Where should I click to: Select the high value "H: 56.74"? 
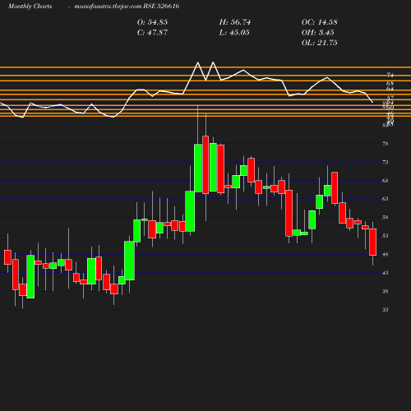tap(235, 22)
